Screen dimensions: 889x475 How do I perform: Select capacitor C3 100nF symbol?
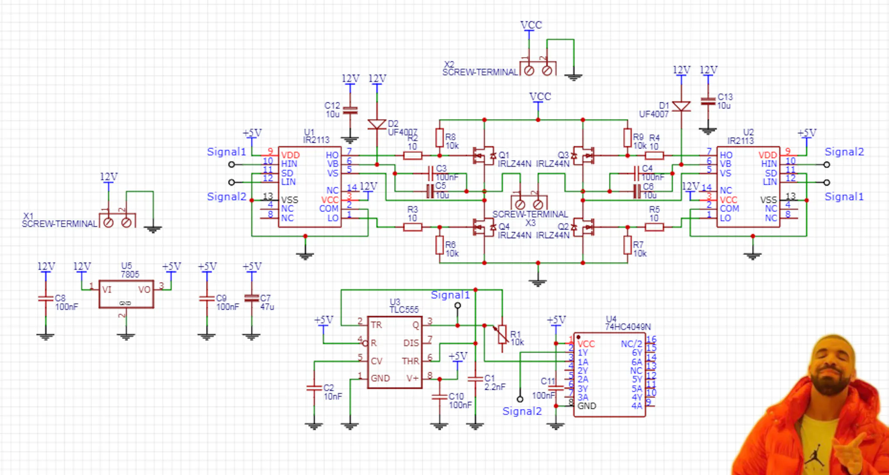pyautogui.click(x=431, y=173)
